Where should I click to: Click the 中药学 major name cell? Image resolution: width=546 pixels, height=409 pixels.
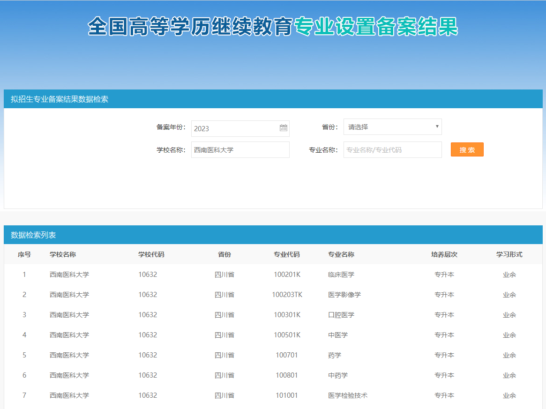338,375
